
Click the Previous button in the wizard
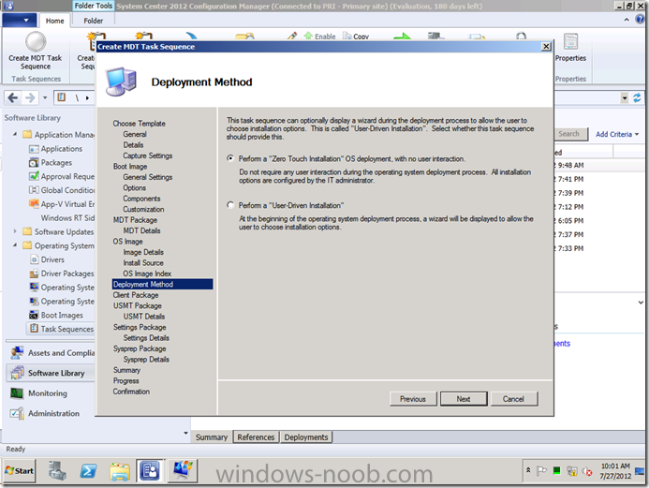[x=413, y=399]
